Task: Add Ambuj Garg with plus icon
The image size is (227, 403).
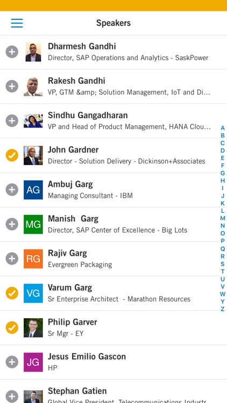Action: [12, 190]
